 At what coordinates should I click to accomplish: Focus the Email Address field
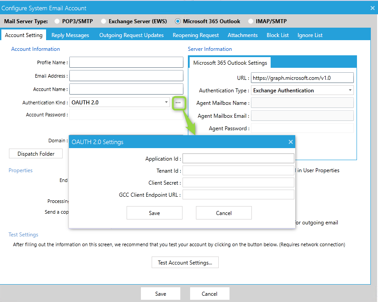tap(126, 76)
